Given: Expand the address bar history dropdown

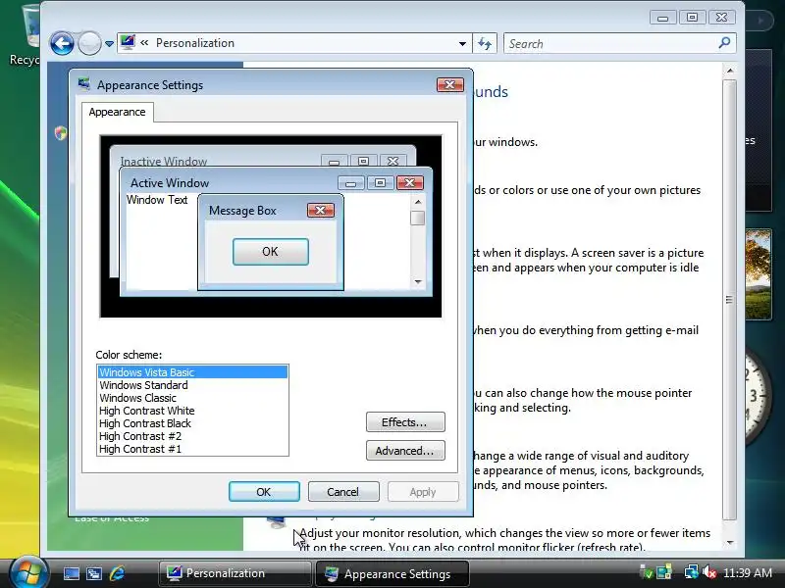Looking at the screenshot, I should (462, 44).
